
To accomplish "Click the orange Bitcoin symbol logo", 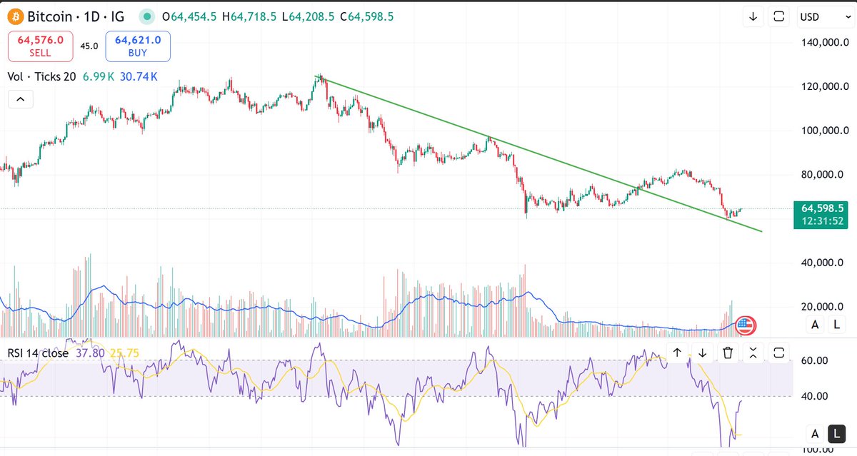I will point(15,16).
